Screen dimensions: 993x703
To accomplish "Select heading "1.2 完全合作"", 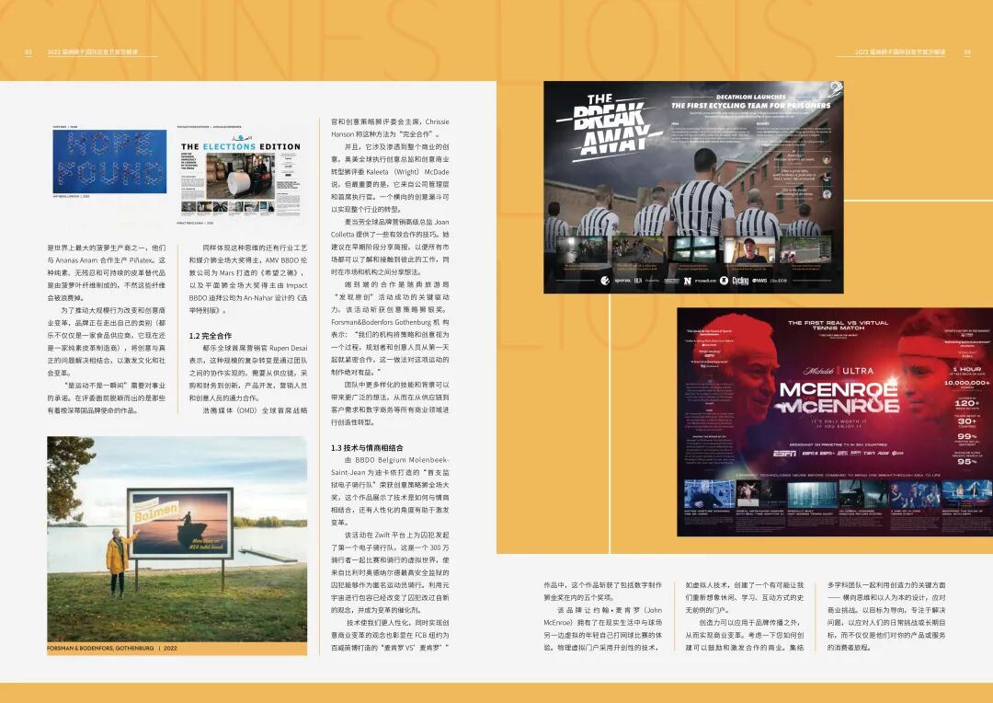I will tap(211, 336).
